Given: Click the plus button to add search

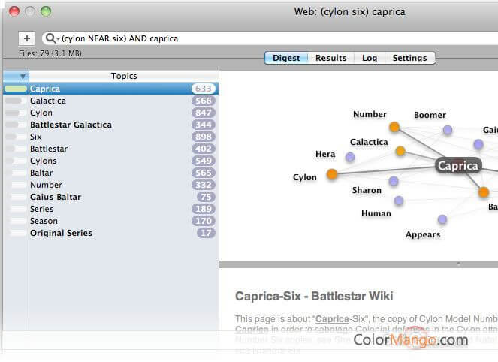Looking at the screenshot, I should [27, 38].
